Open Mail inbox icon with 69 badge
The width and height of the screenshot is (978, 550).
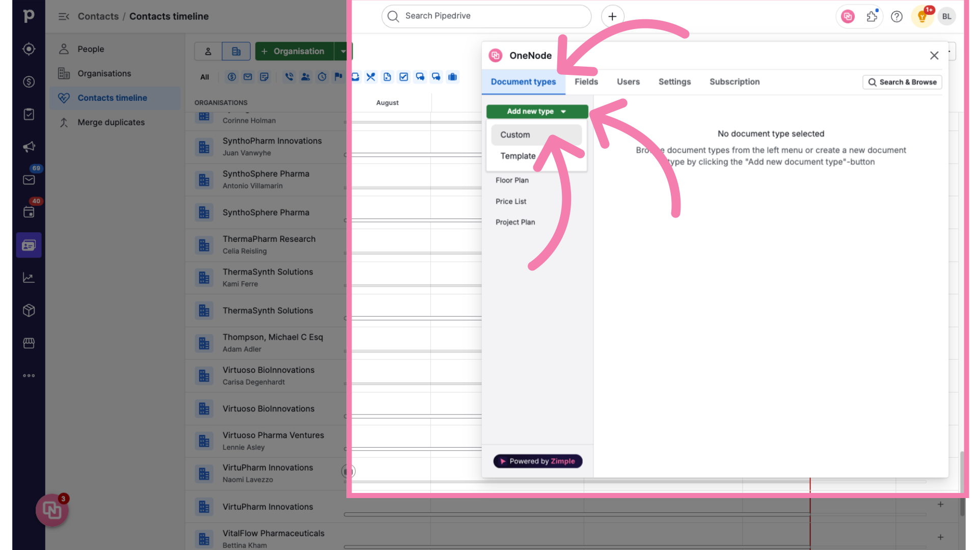[29, 180]
